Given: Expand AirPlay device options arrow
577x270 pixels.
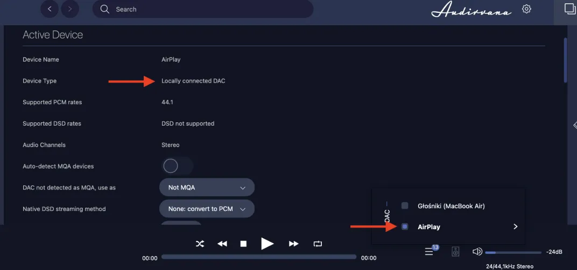Looking at the screenshot, I should [x=516, y=227].
